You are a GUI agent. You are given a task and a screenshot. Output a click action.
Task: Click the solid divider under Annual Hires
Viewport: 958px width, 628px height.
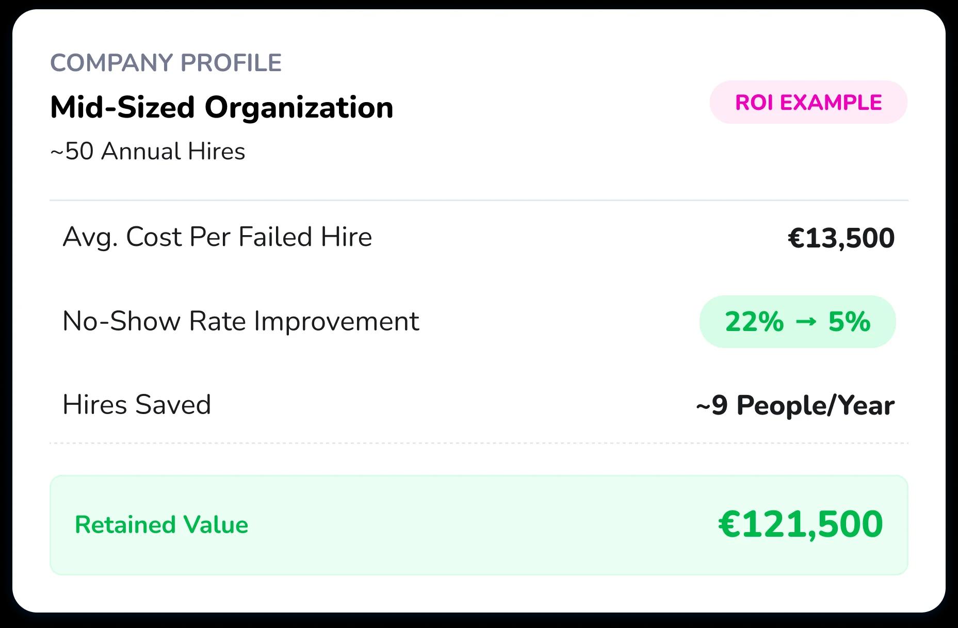point(478,200)
